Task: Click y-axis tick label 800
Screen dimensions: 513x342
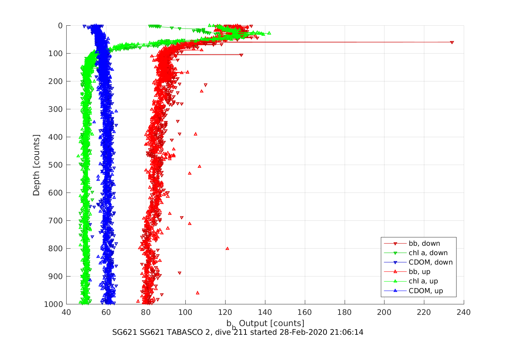Action: (56, 249)
